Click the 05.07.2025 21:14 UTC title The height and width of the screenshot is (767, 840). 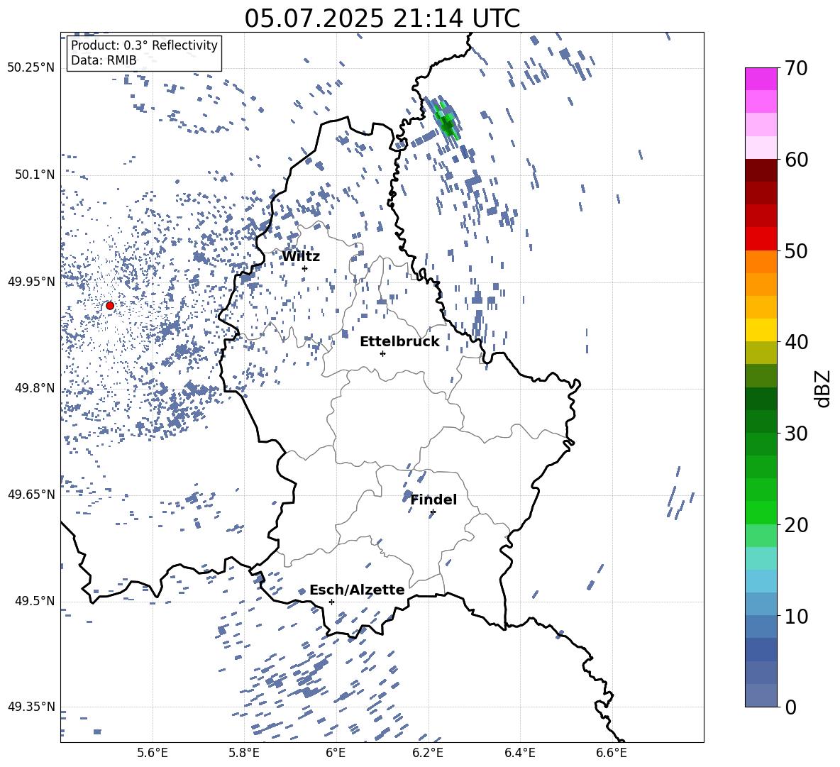click(x=382, y=18)
